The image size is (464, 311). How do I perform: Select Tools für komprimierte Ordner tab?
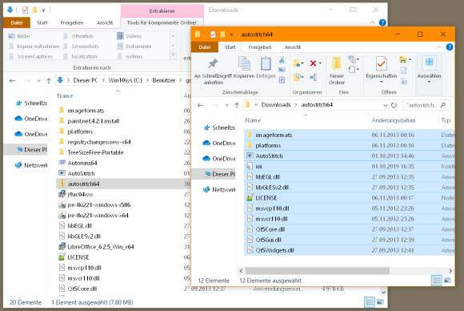click(162, 22)
